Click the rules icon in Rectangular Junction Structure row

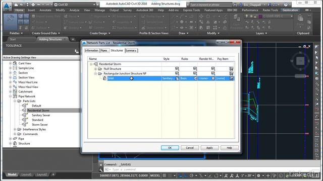coord(195,73)
